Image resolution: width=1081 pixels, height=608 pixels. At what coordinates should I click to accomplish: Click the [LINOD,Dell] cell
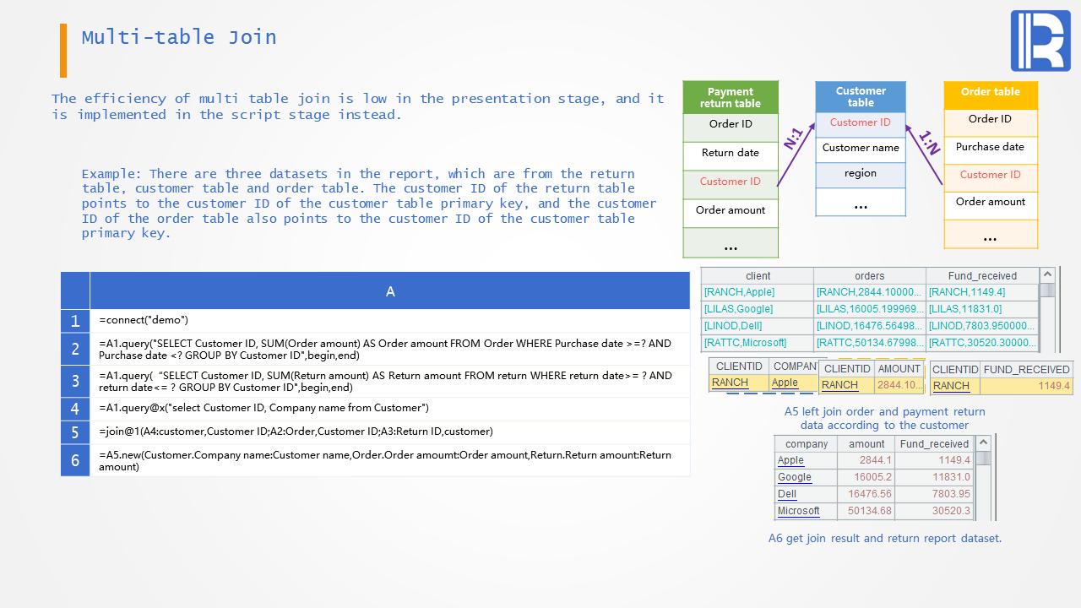(x=758, y=326)
